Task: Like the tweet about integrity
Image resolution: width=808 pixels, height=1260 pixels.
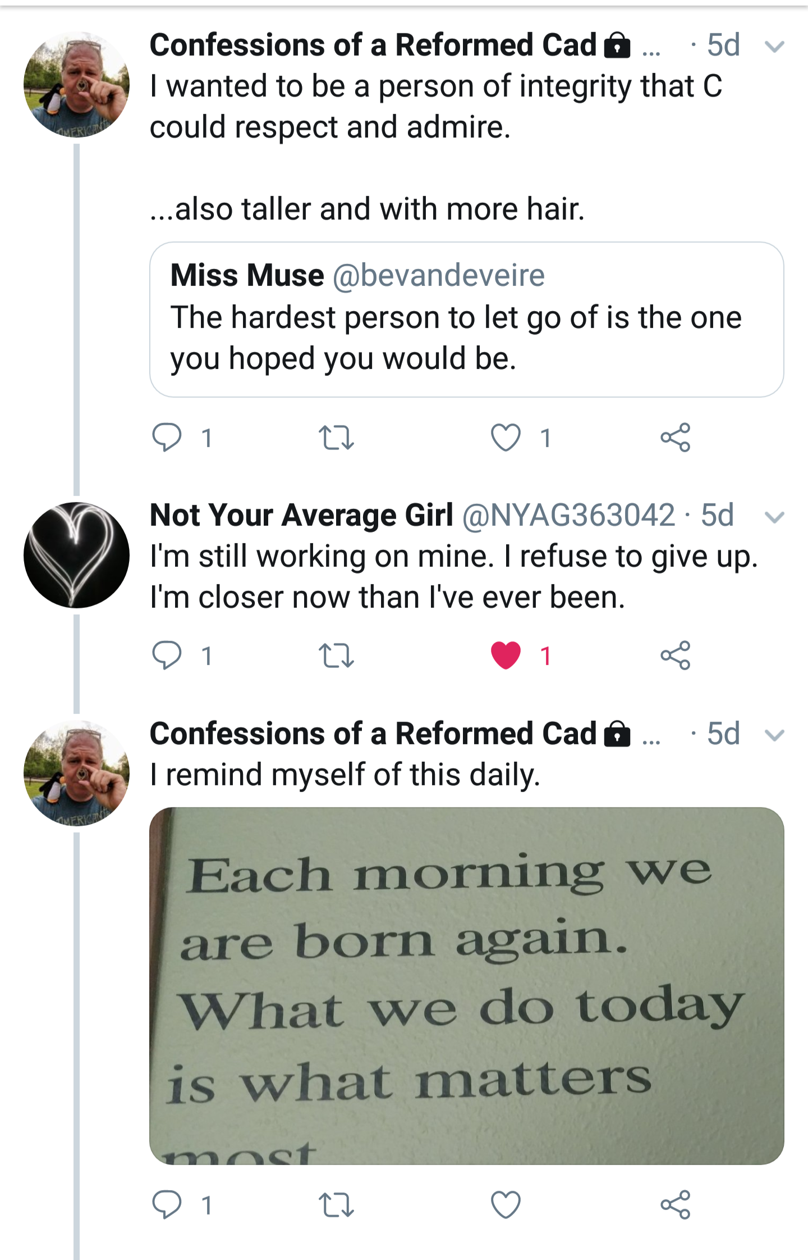Action: (x=506, y=438)
